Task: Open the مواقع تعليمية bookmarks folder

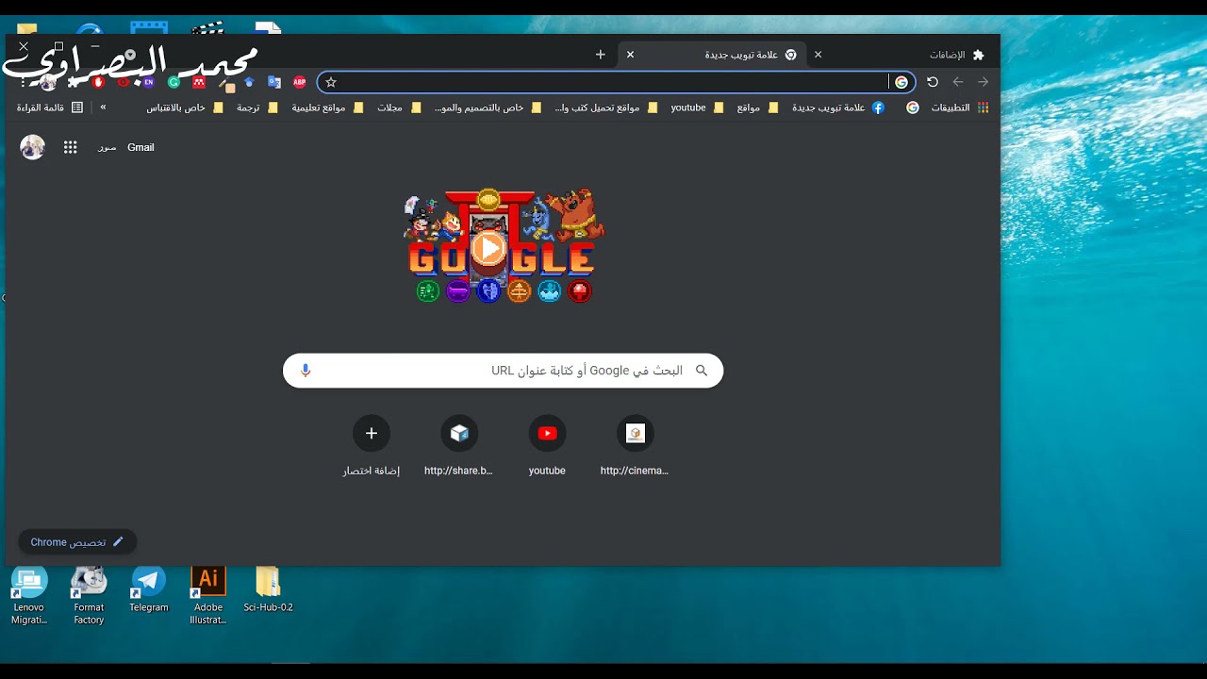Action: pyautogui.click(x=326, y=108)
